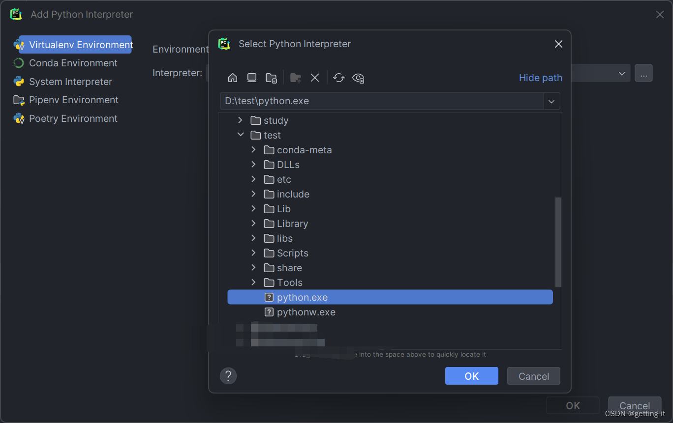Expand the study folder

tap(240, 120)
